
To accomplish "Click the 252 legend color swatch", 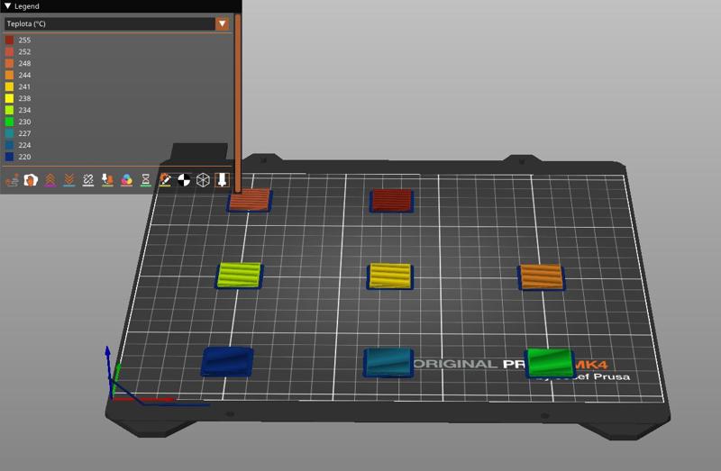I will (9, 51).
